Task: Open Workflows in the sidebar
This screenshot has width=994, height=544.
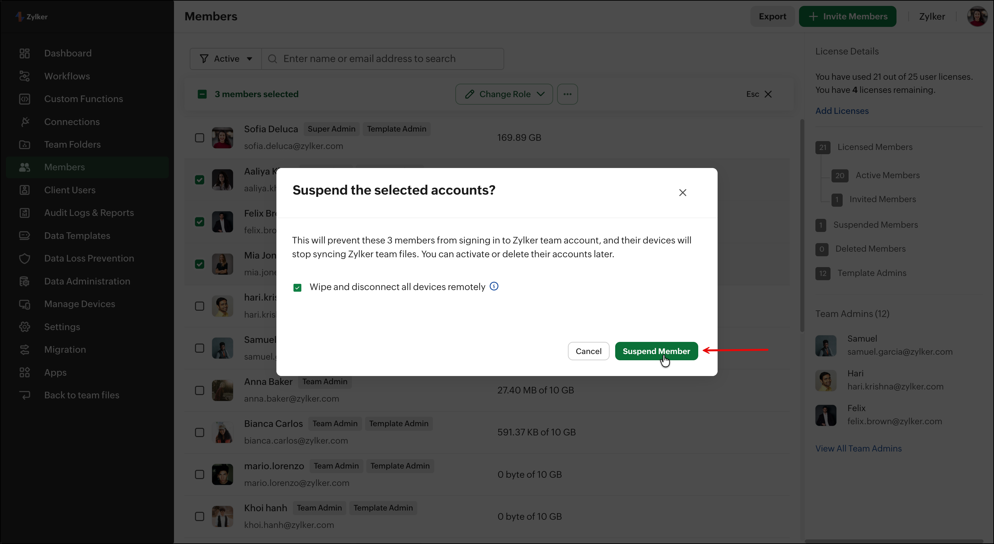Action: 67,76
